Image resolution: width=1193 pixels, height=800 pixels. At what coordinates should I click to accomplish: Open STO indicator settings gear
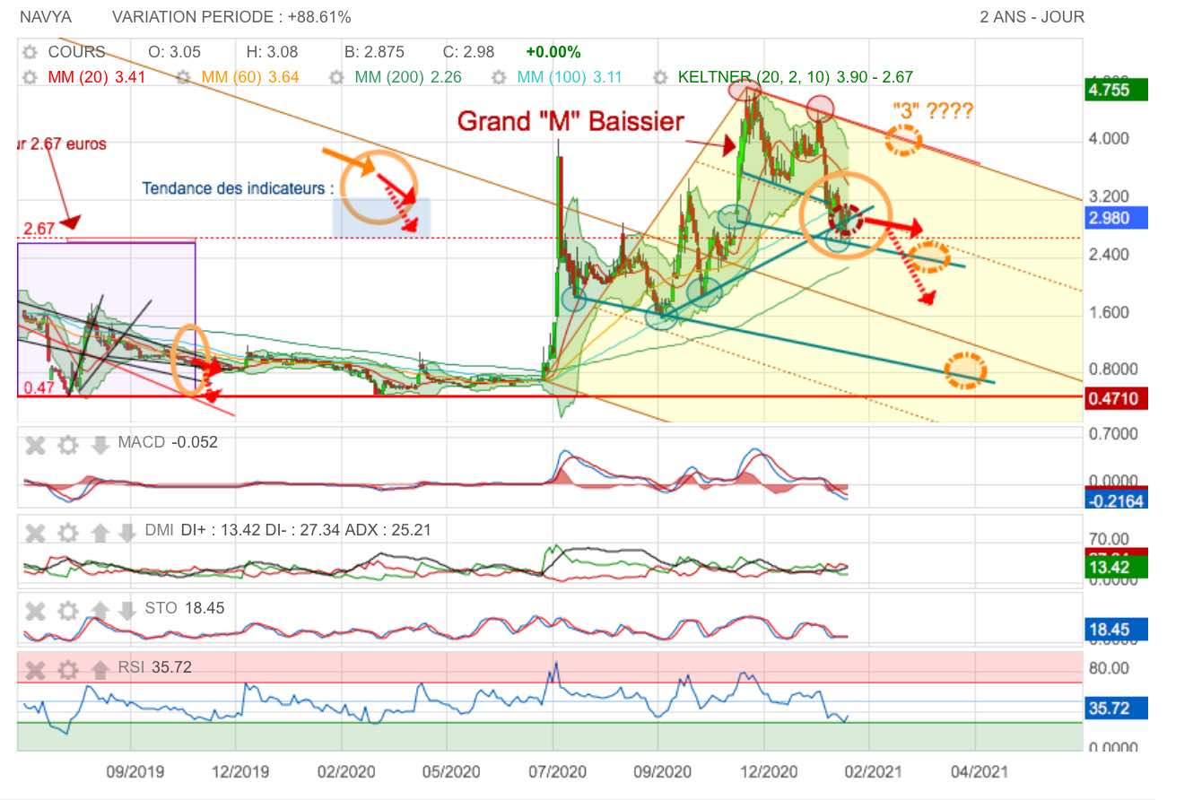pos(67,610)
